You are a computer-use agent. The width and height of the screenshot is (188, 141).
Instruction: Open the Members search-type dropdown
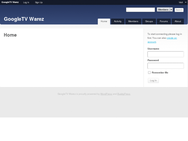165,10
